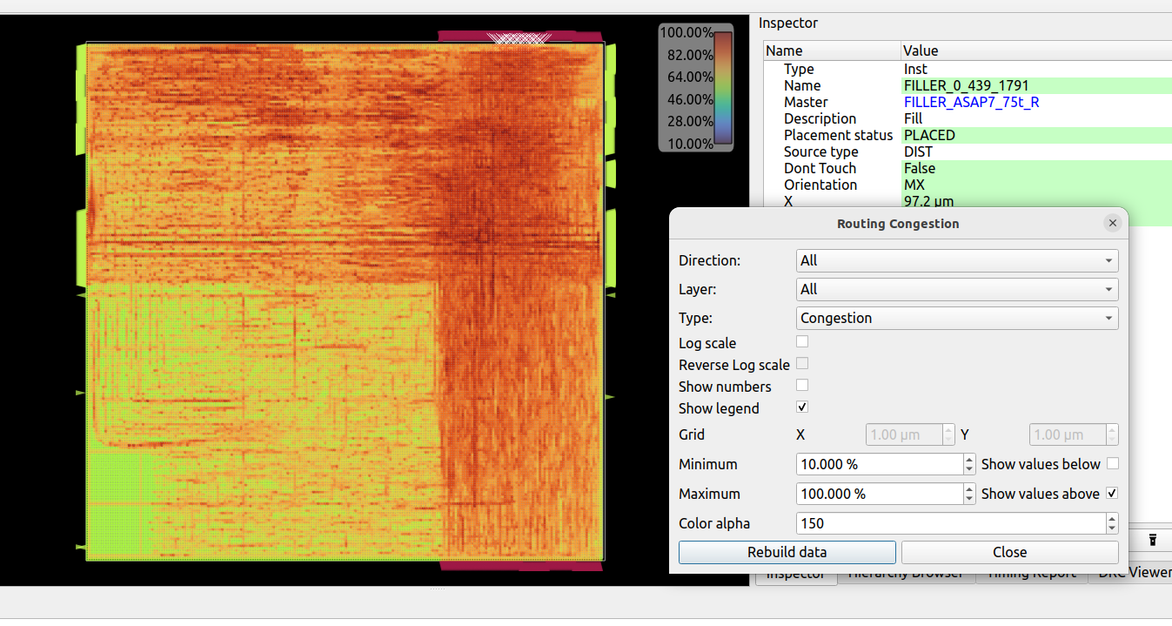Switch to the Hierarchy Browser tab
This screenshot has width=1172, height=626.
pyautogui.click(x=907, y=572)
